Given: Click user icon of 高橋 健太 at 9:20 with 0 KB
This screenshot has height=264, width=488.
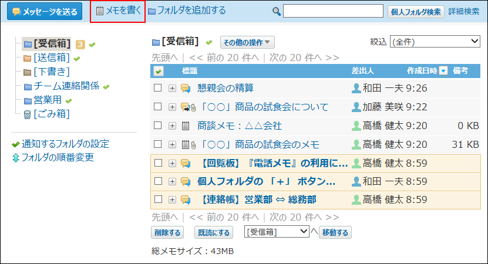Looking at the screenshot, I should click(x=356, y=126).
